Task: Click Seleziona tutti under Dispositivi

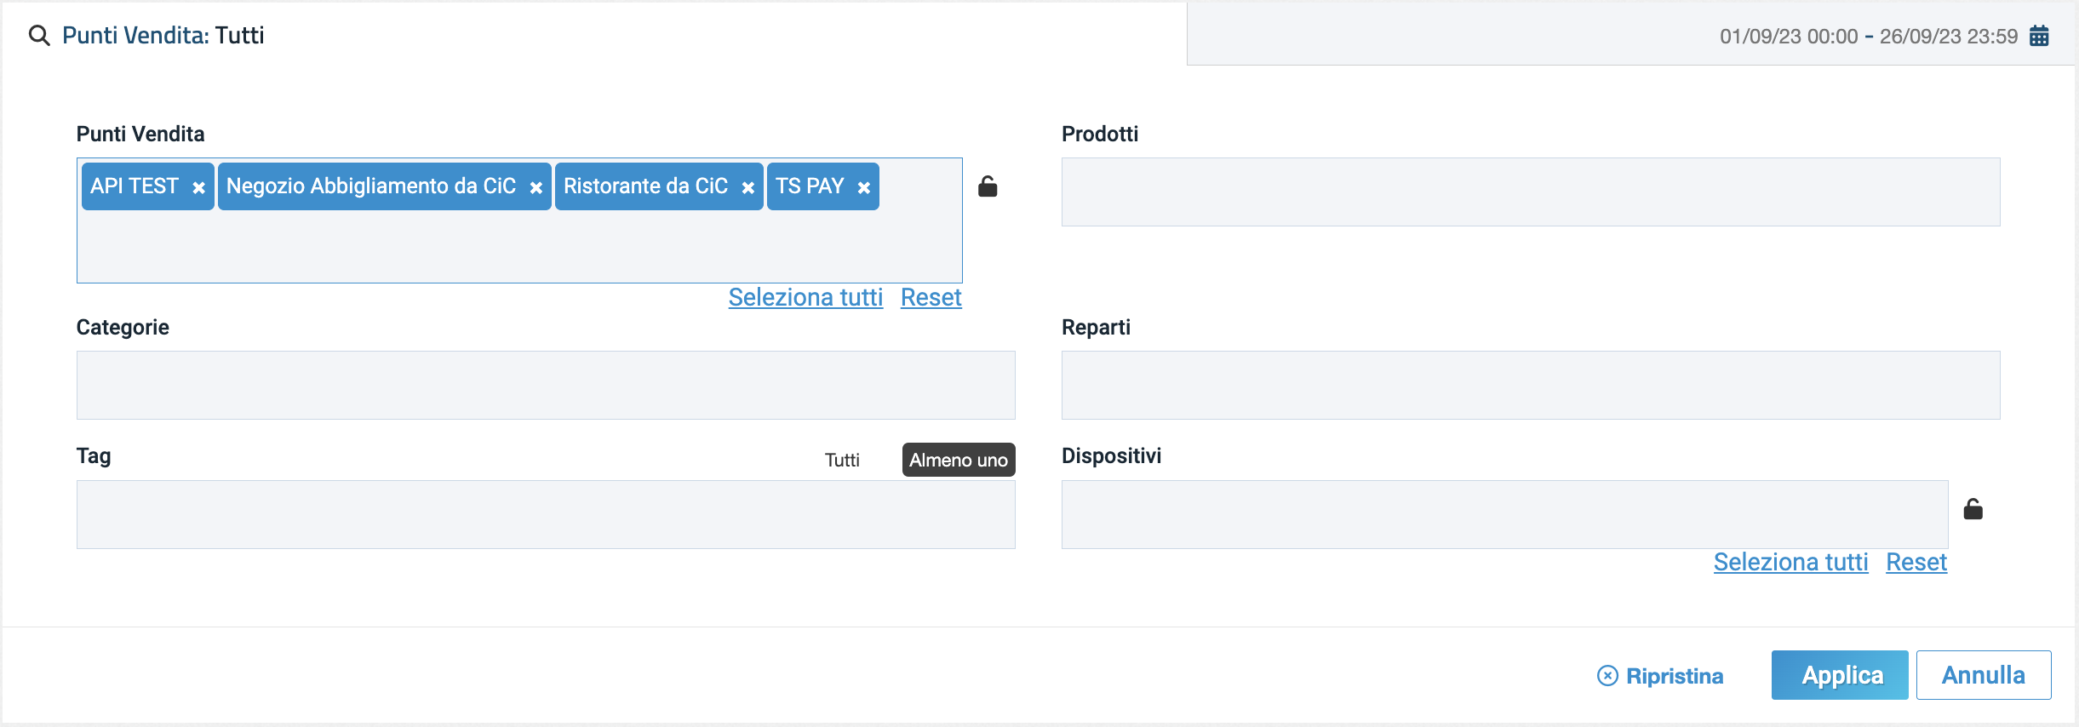Action: coord(1790,562)
